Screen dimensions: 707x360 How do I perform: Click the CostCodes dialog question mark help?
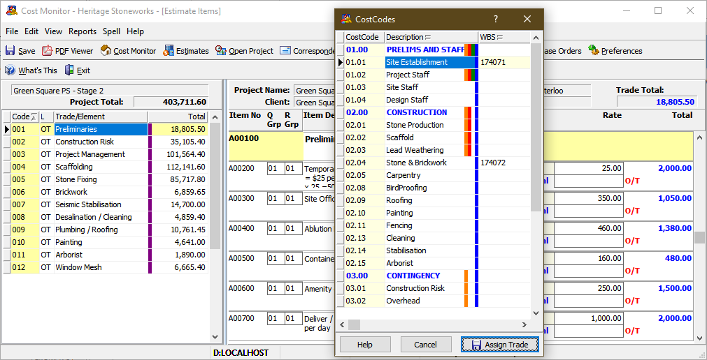[496, 19]
